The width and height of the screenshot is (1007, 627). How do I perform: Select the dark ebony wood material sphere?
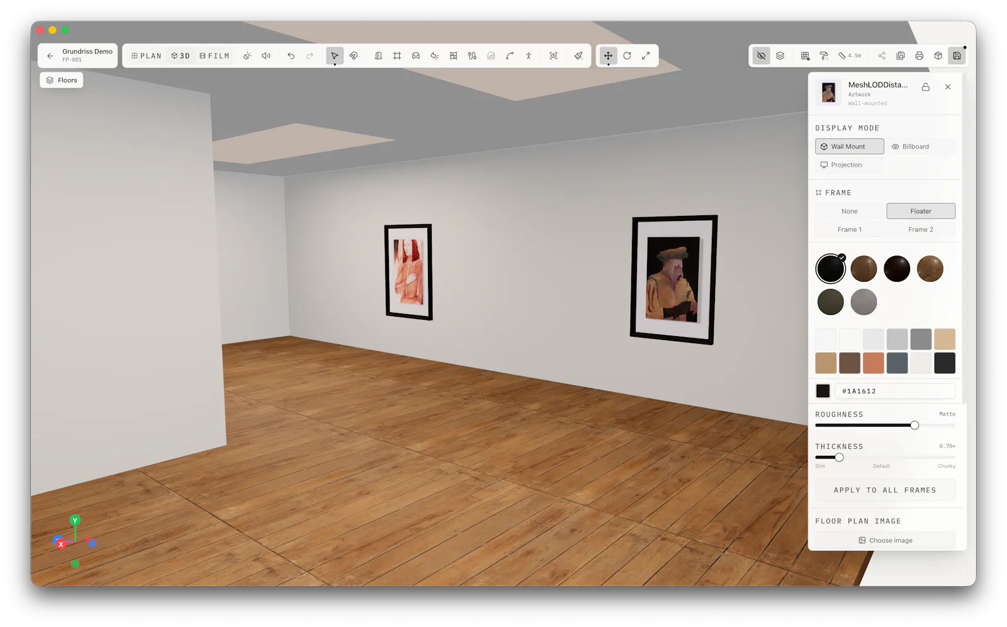pyautogui.click(x=897, y=269)
